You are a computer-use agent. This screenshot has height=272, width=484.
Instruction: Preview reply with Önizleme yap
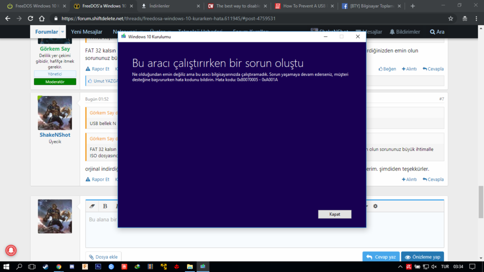point(422,256)
